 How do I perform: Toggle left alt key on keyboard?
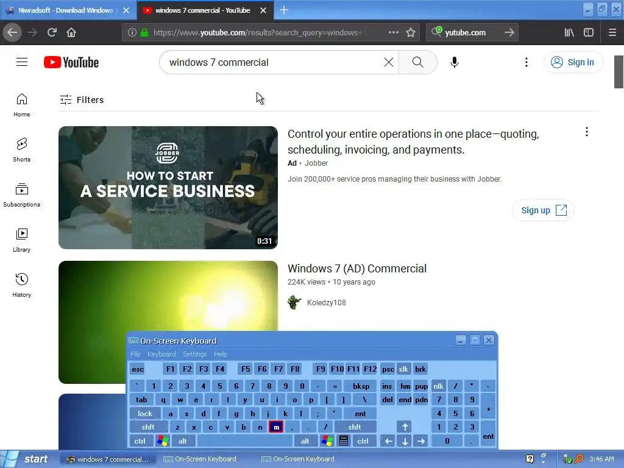[x=182, y=441]
